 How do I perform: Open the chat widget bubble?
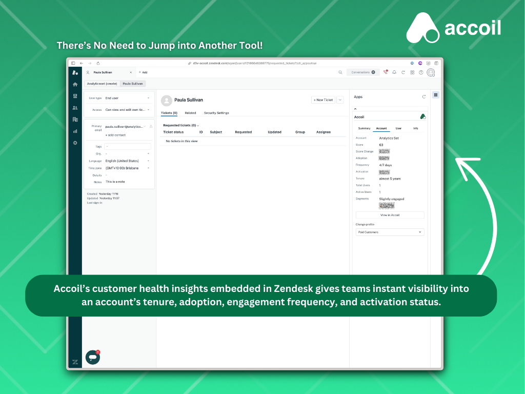click(92, 357)
